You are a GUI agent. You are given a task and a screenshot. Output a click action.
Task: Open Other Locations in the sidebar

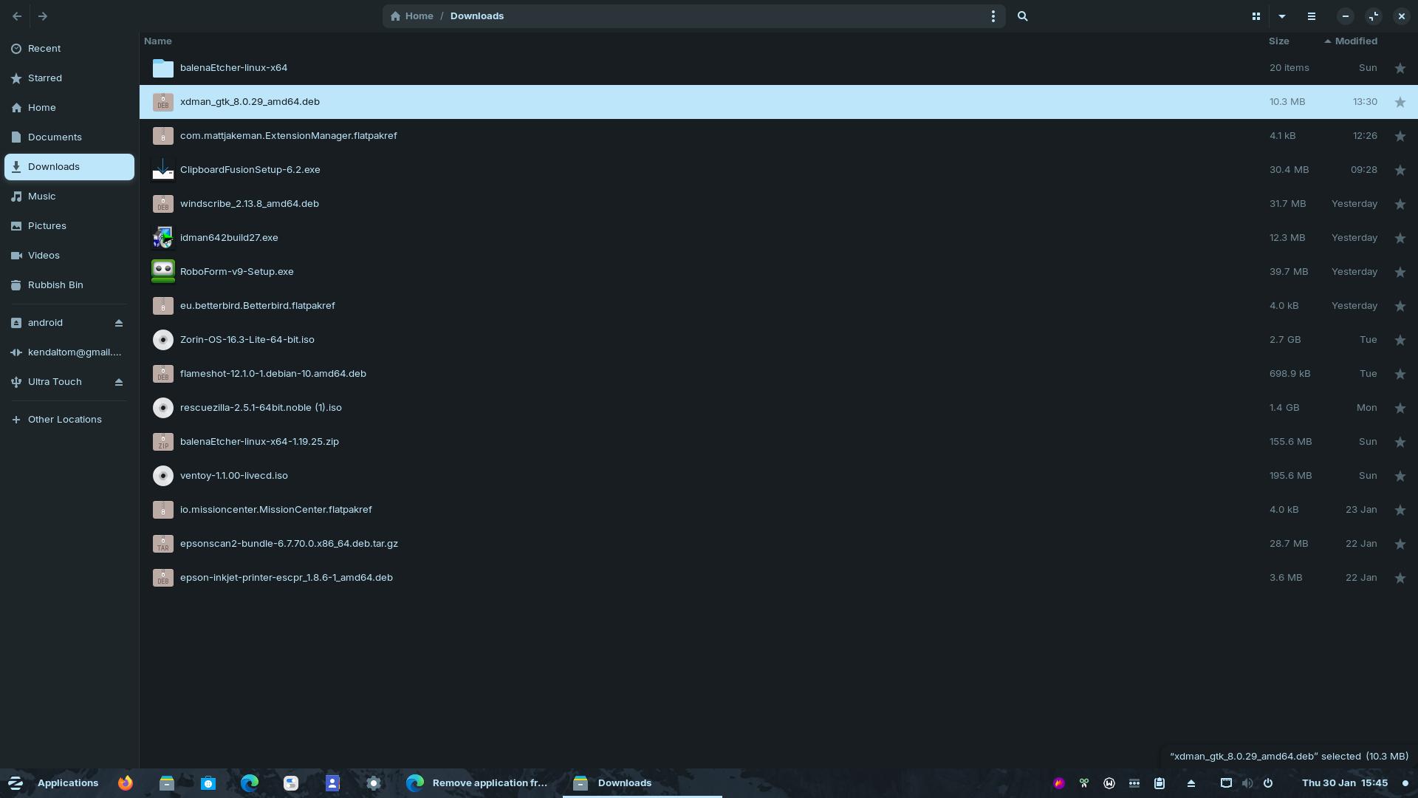tap(69, 419)
